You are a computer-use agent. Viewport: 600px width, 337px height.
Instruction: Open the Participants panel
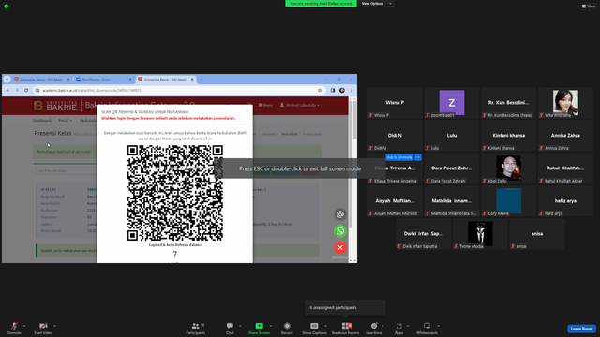coord(196,328)
